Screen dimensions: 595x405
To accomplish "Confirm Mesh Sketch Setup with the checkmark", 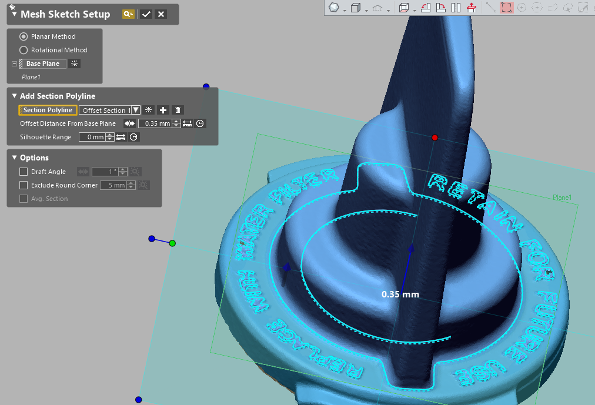I will [x=146, y=14].
